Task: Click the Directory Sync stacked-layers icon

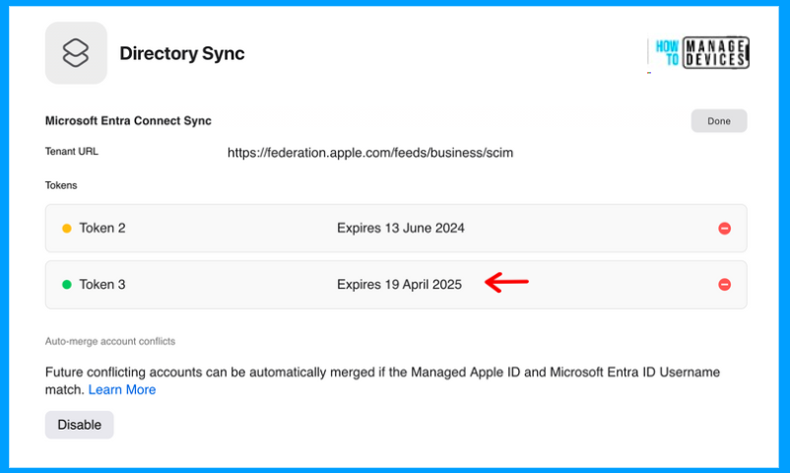Action: 76,53
